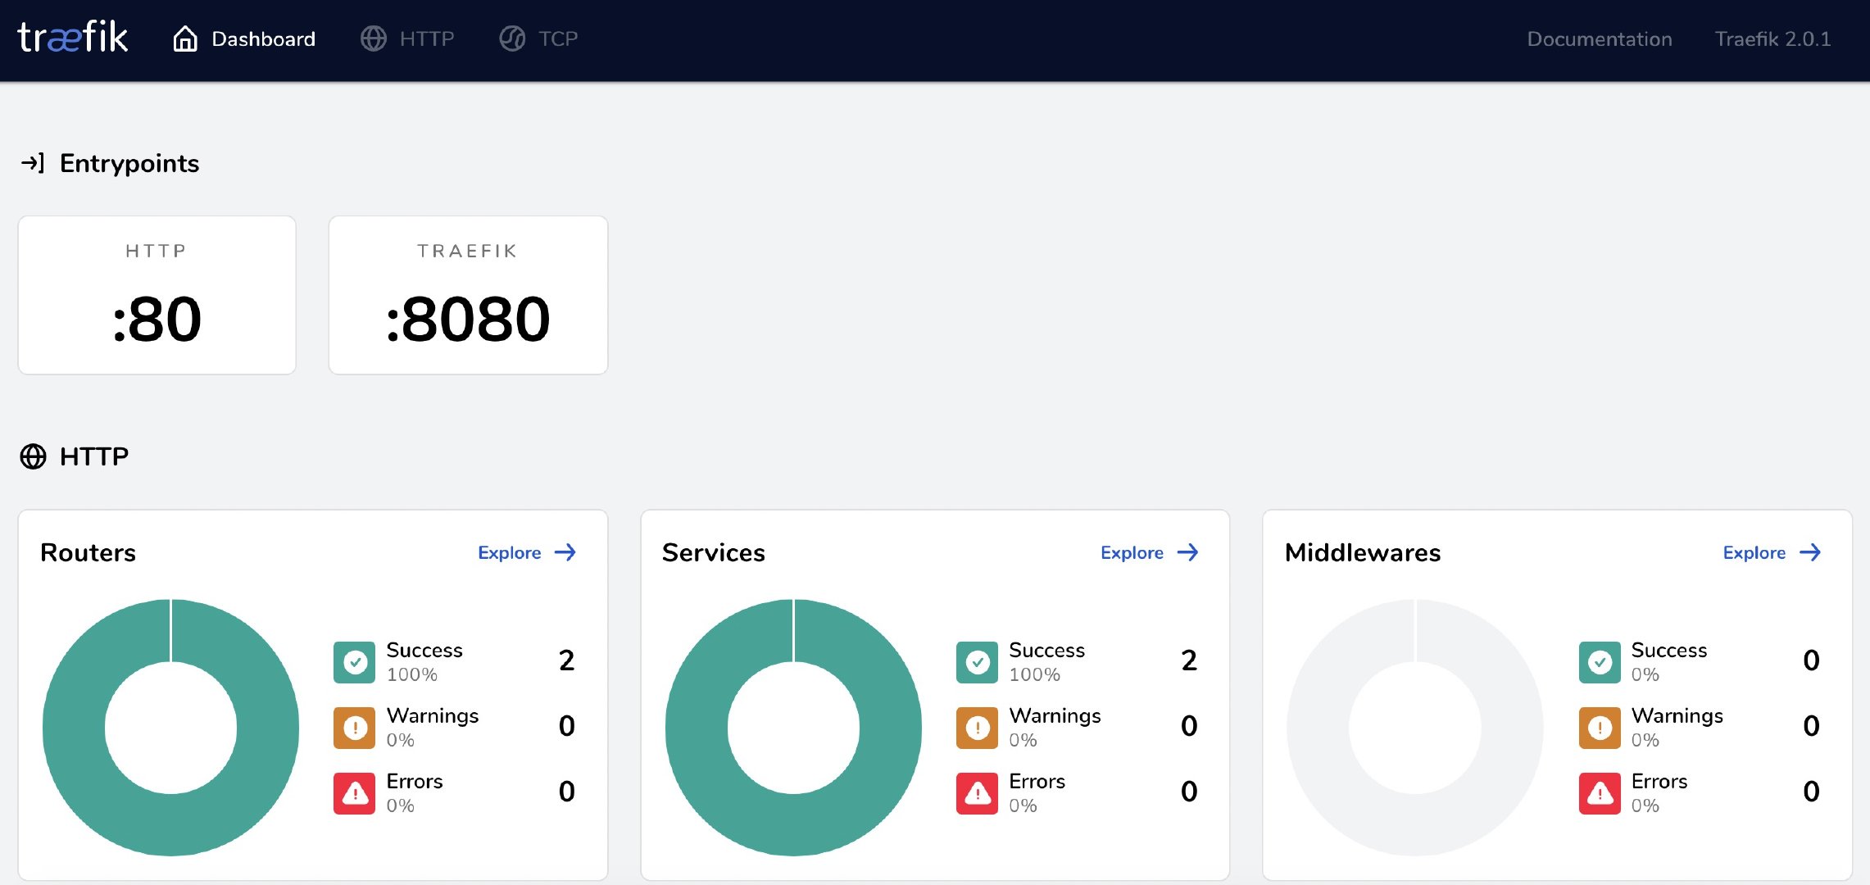Click Middlewares Errors red icon

1600,793
